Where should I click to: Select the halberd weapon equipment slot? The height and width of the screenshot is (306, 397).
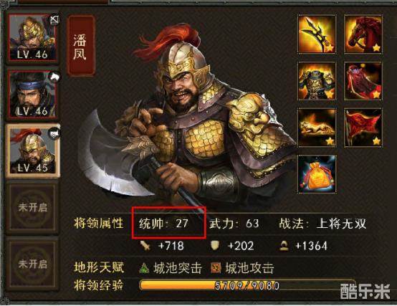317,34
